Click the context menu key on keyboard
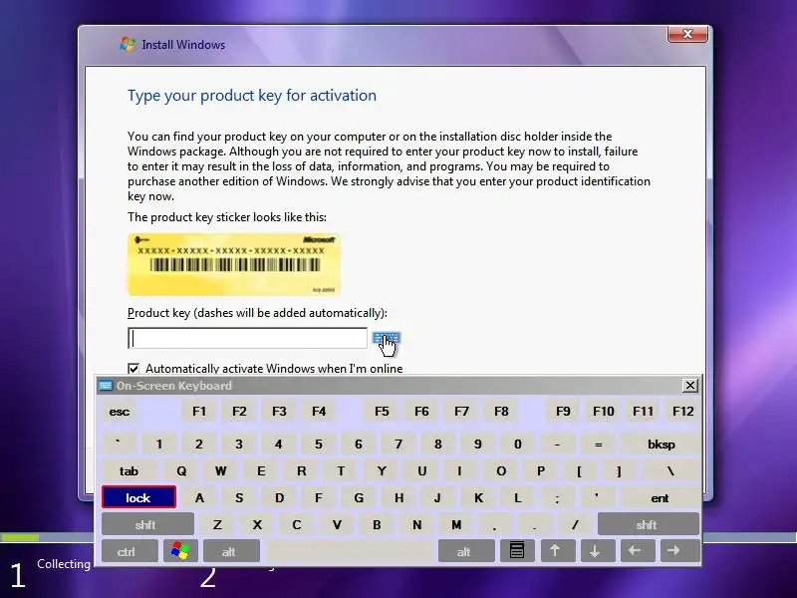Viewport: 797px width, 598px height. [x=517, y=551]
